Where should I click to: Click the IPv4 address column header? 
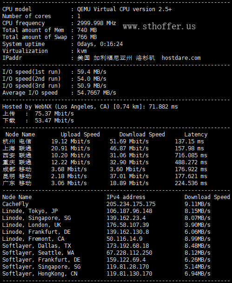click(x=126, y=197)
